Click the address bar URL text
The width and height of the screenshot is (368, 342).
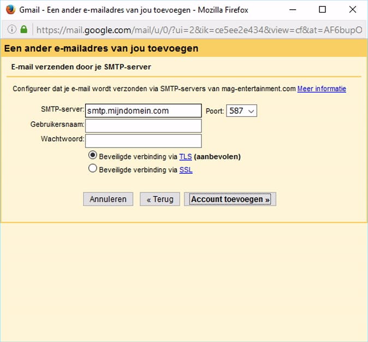tap(199, 30)
